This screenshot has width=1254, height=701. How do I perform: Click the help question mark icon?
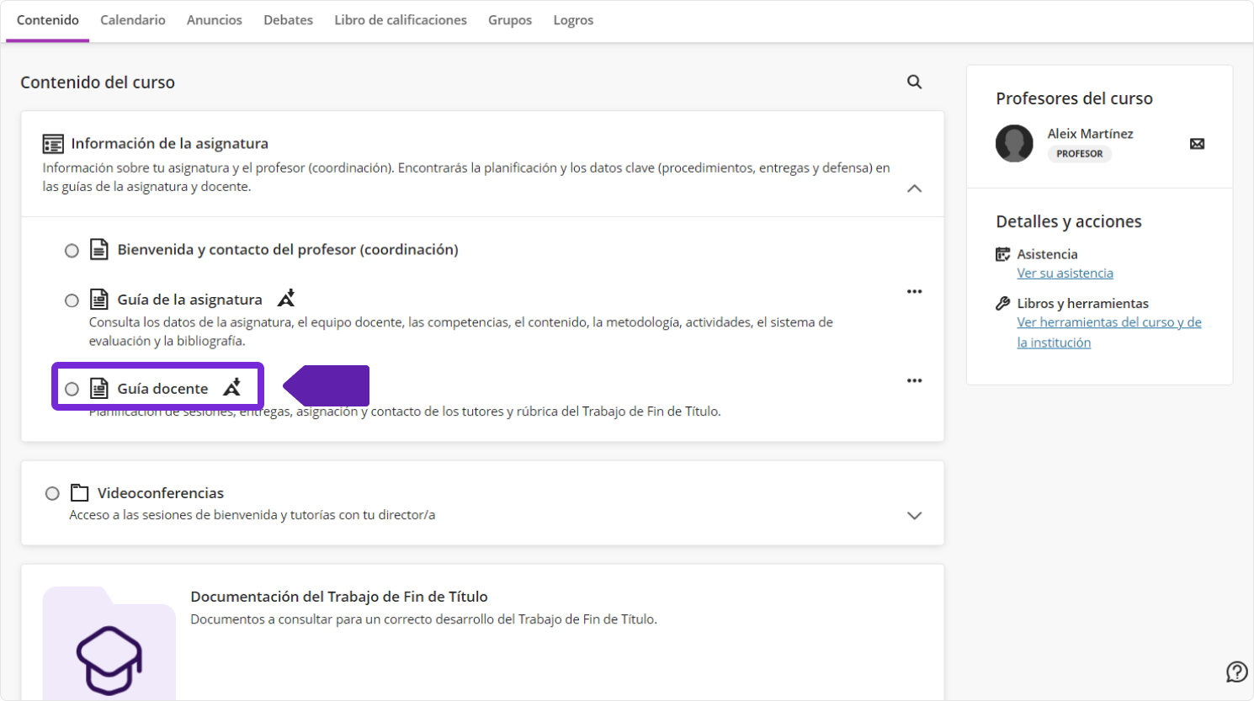[x=1236, y=672]
